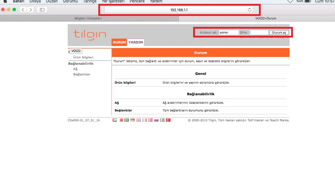This screenshot has width=335, height=178.
Task: Select the German flag language icon
Action: click(x=132, y=120)
